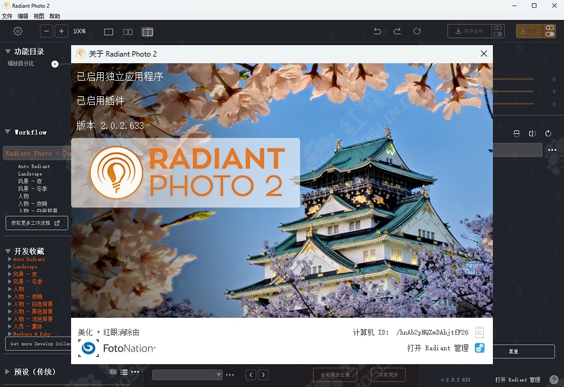564x387 pixels.
Task: Click the top slider in right panel
Action: pyautogui.click(x=513, y=79)
